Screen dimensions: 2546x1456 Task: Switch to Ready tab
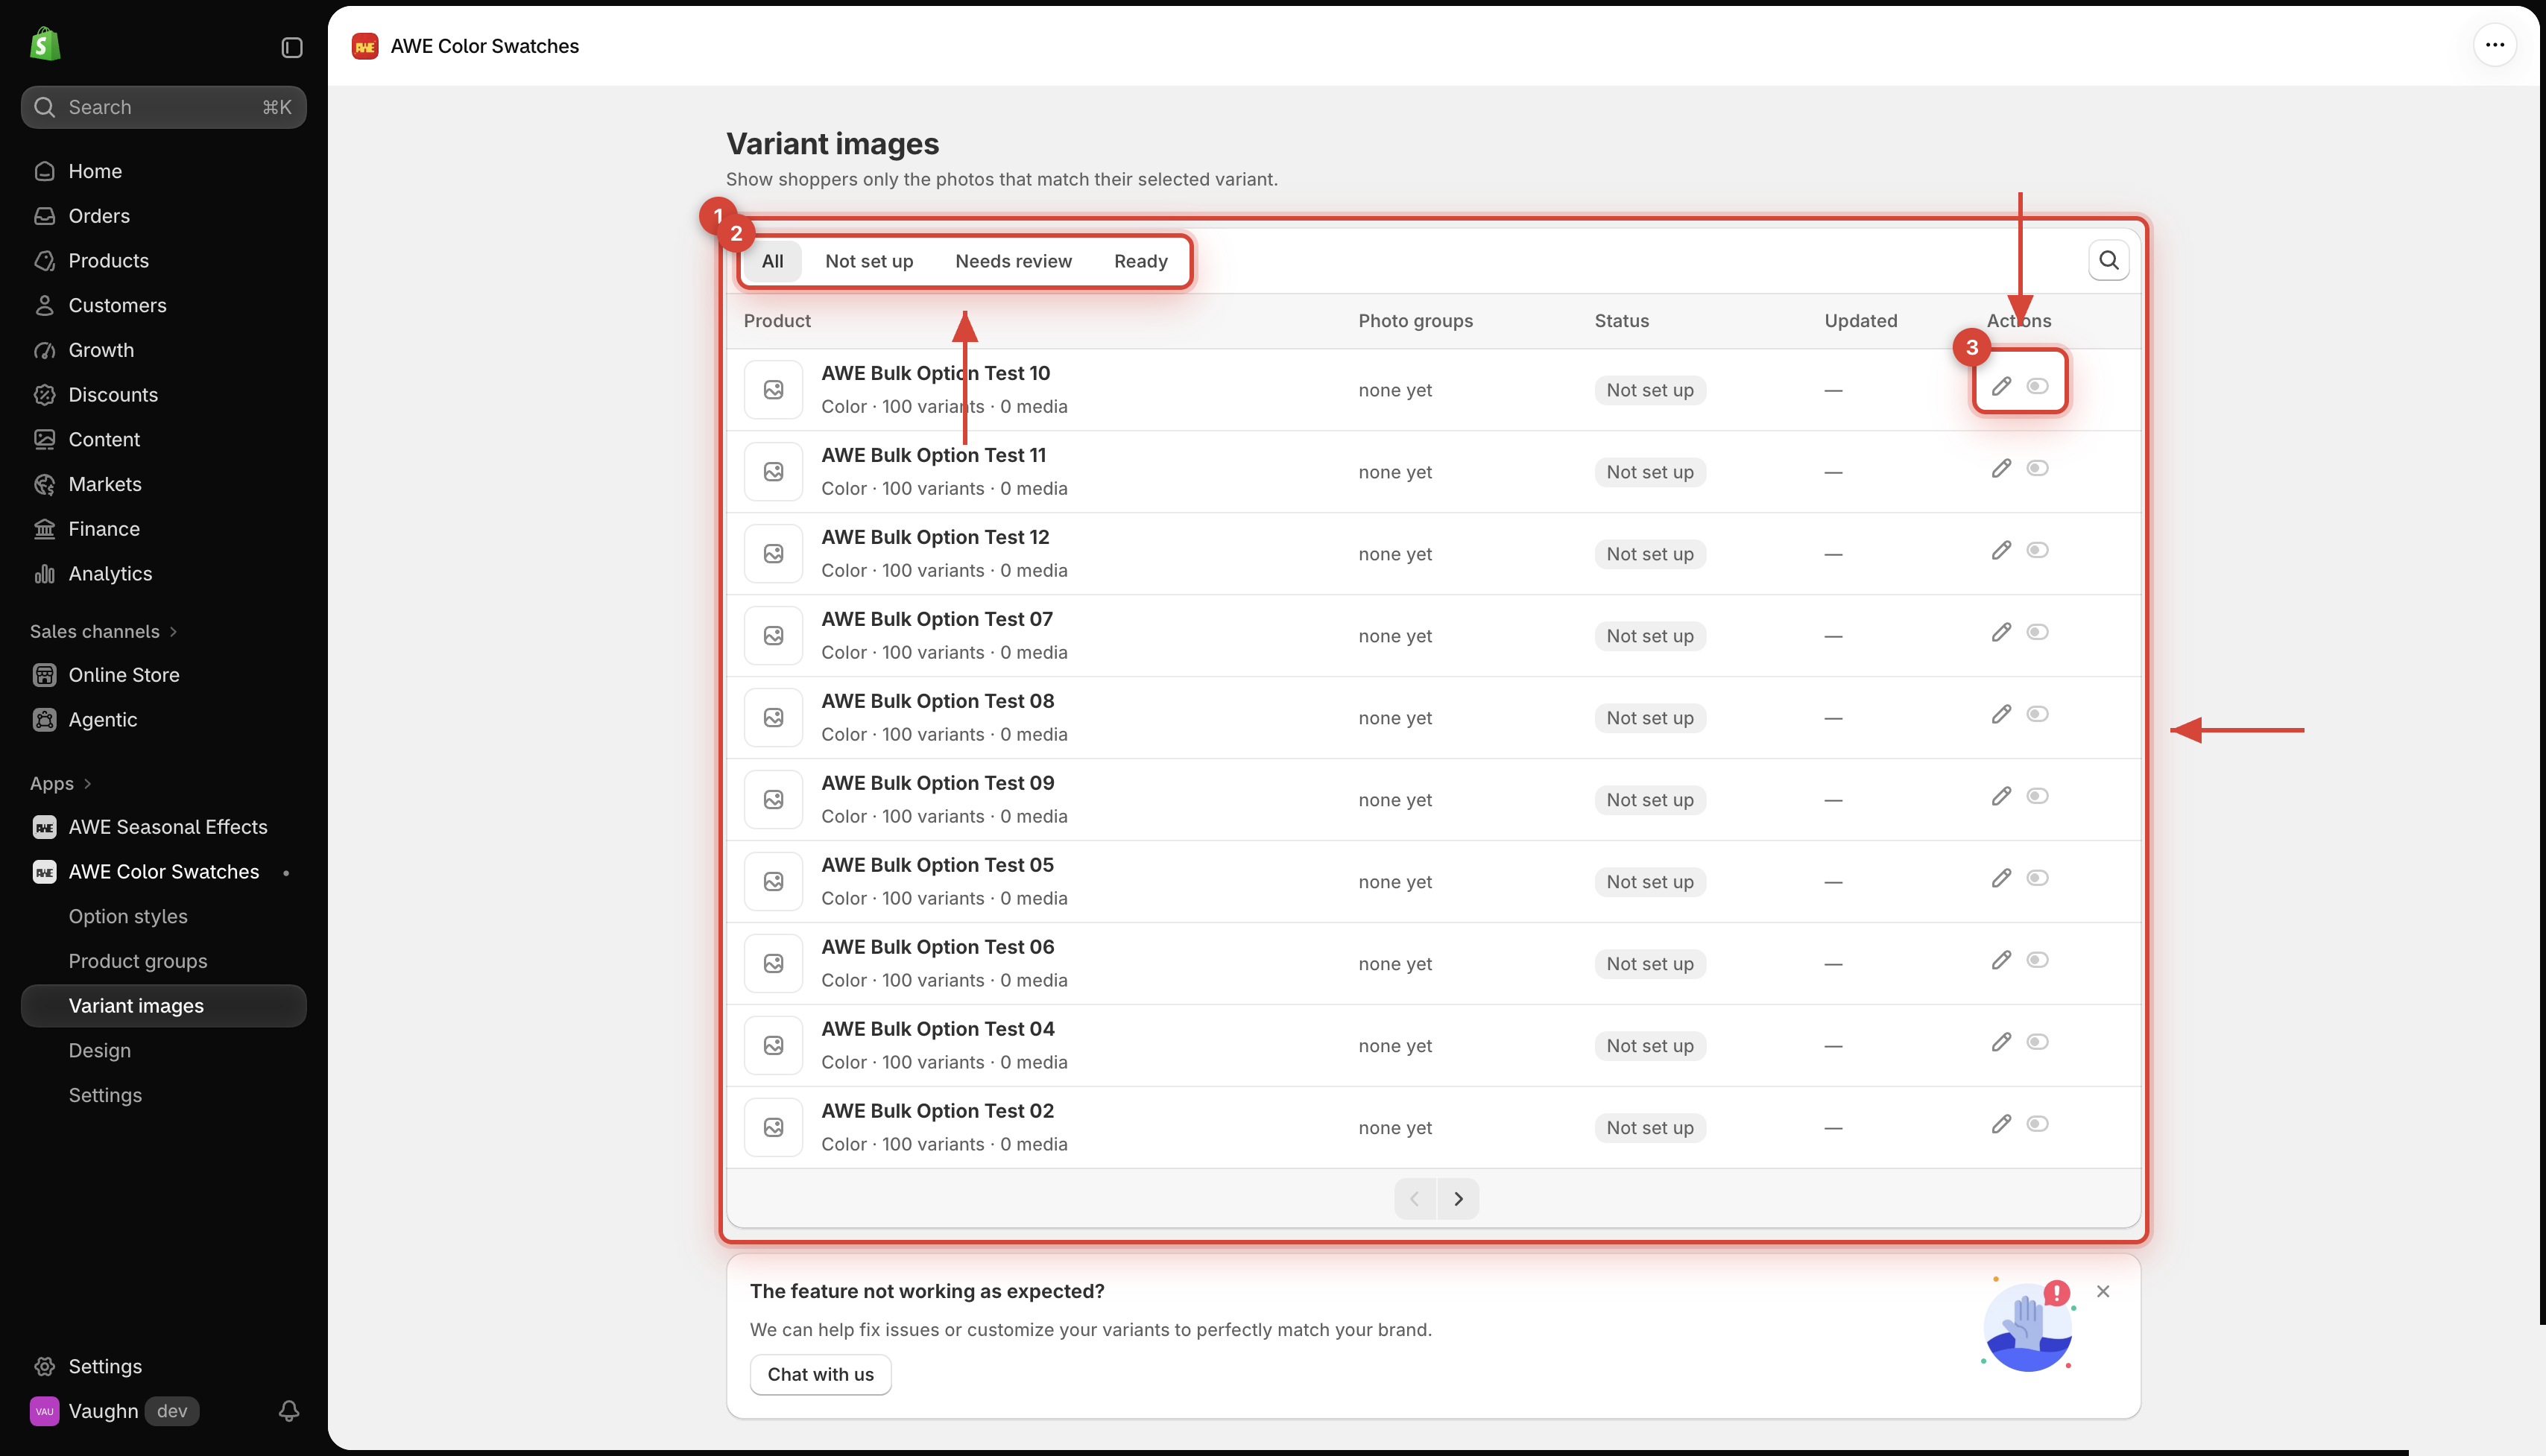tap(1140, 261)
